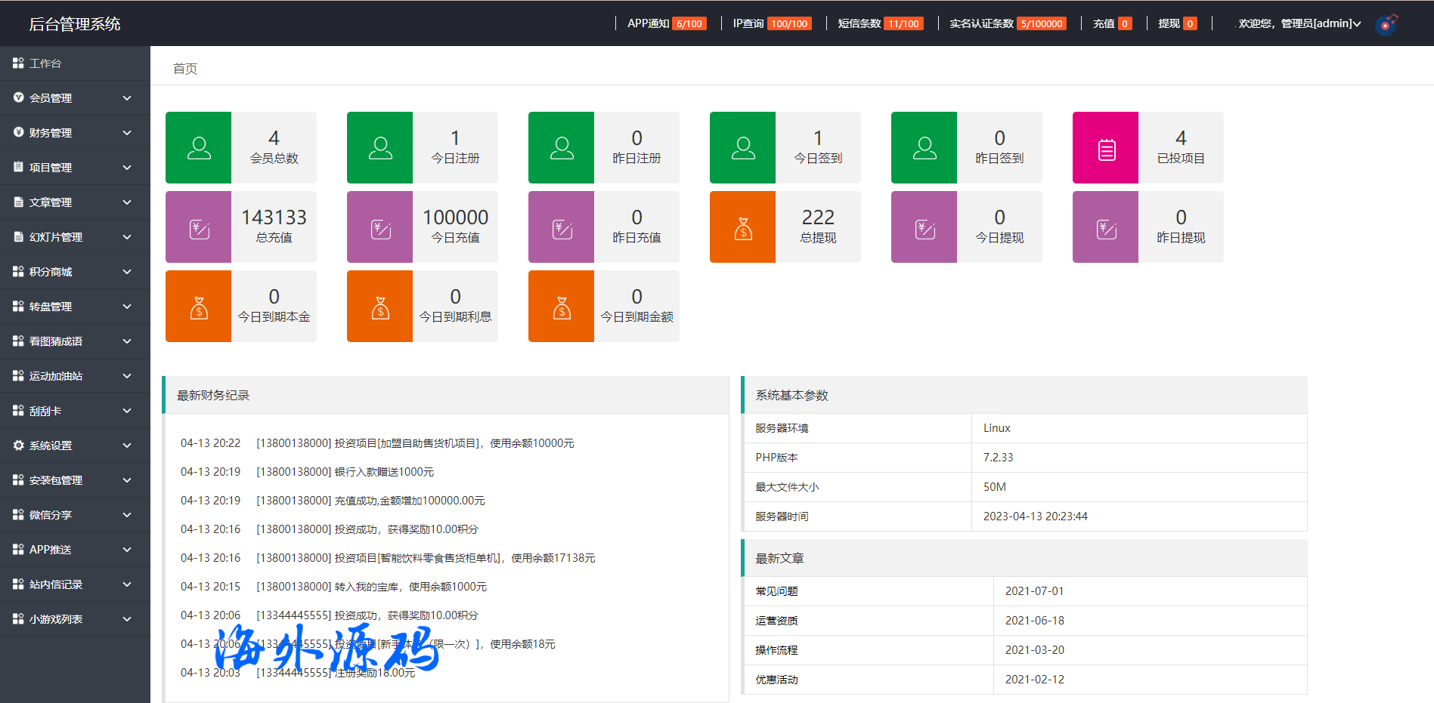Click the purple 昨日提现 yuan icon
1434x703 pixels.
1106,227
